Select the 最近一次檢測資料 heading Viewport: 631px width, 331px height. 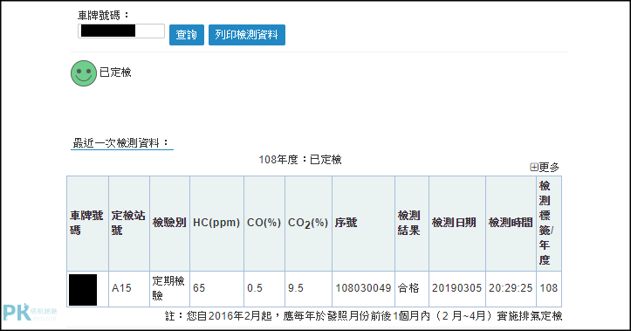pyautogui.click(x=121, y=143)
